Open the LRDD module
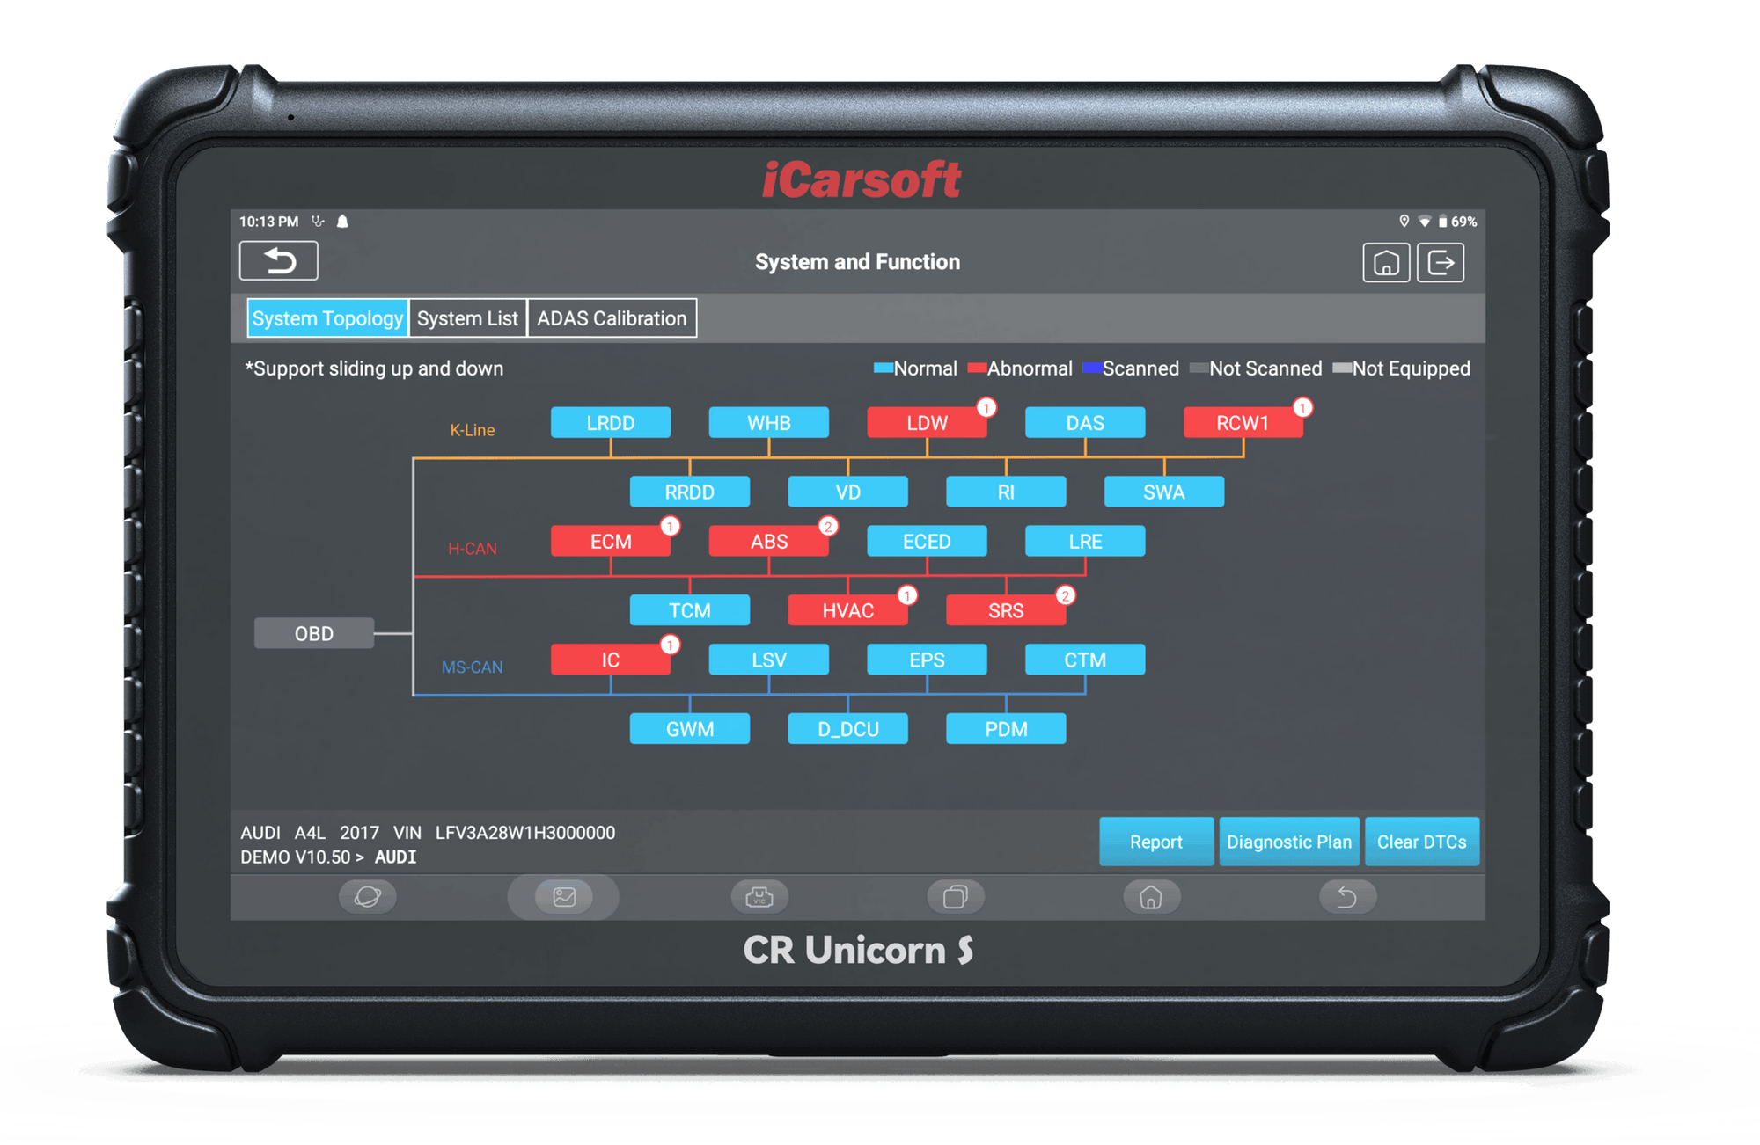This screenshot has height=1145, width=1760. coord(611,423)
